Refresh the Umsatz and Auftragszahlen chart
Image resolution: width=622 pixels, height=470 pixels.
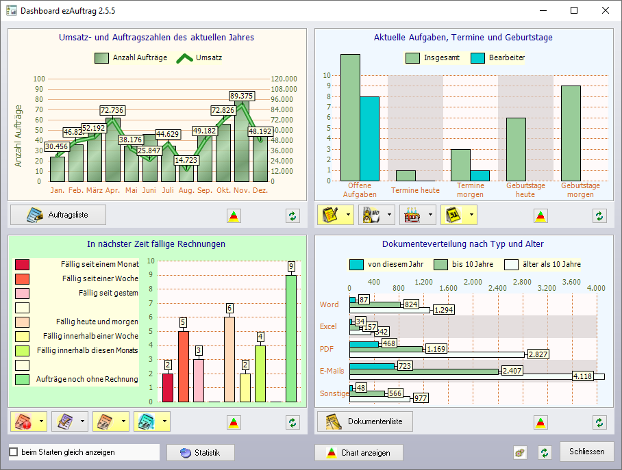click(293, 216)
